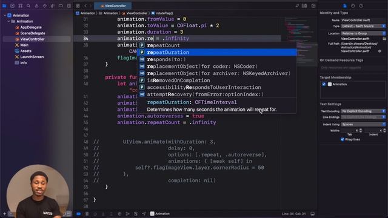The height and width of the screenshot is (218, 388).
Task: Toggle Animation target membership checkbox
Action: [x=324, y=84]
